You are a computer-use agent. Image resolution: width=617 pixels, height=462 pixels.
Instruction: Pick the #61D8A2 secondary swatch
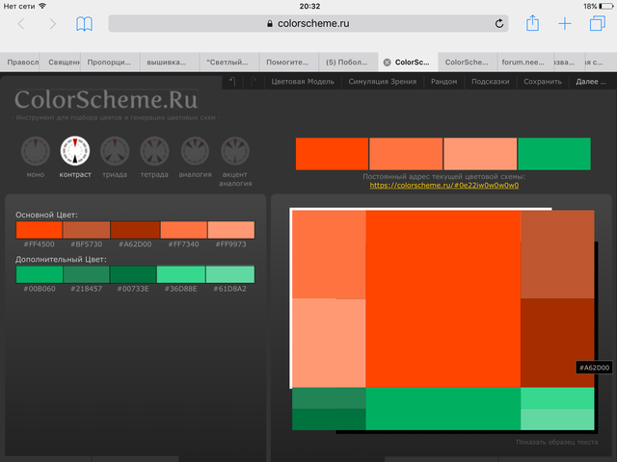230,274
